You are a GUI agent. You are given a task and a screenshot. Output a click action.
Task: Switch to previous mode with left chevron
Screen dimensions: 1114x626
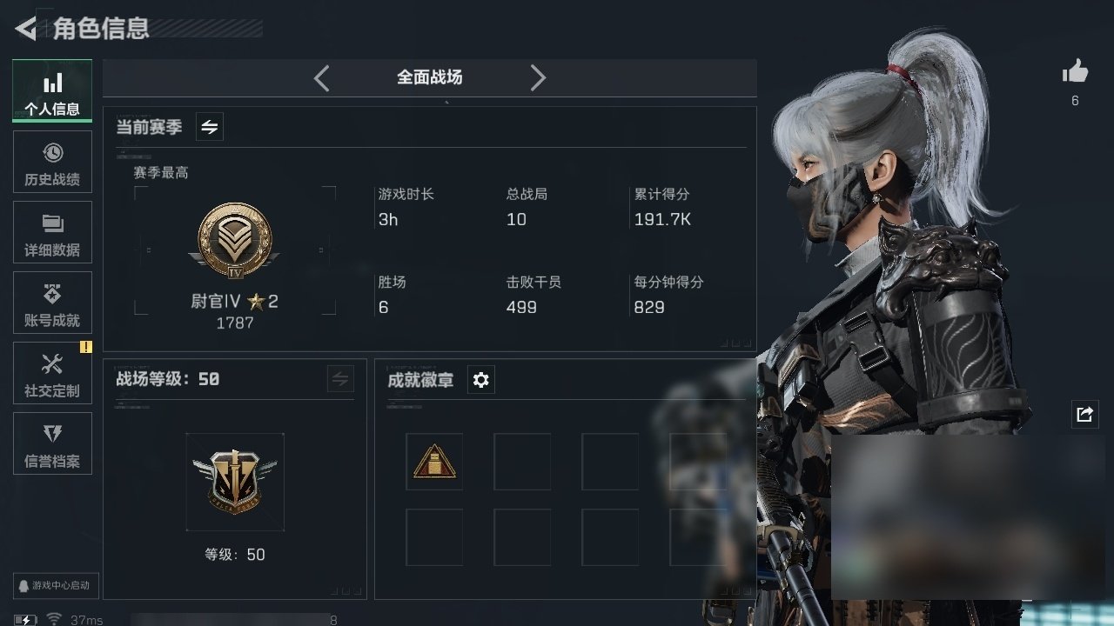tap(322, 78)
